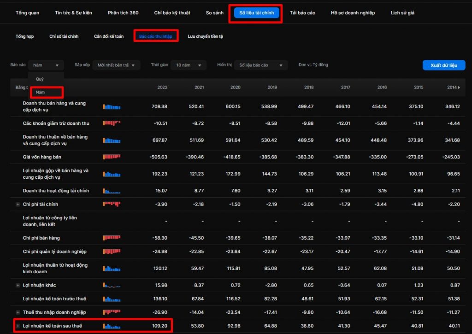This screenshot has height=334, width=472.
Task: Expand the Chi phí tài chính row
Action: [18, 204]
